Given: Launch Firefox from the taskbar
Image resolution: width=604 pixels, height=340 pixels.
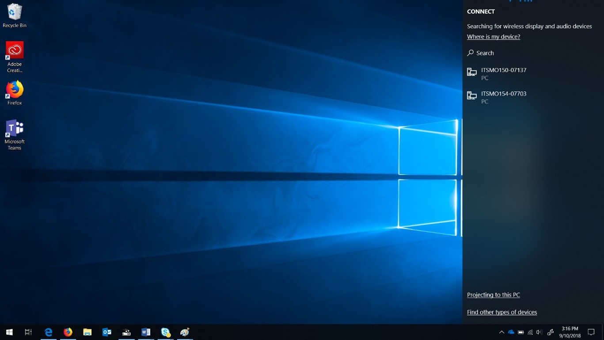Looking at the screenshot, I should [x=68, y=332].
